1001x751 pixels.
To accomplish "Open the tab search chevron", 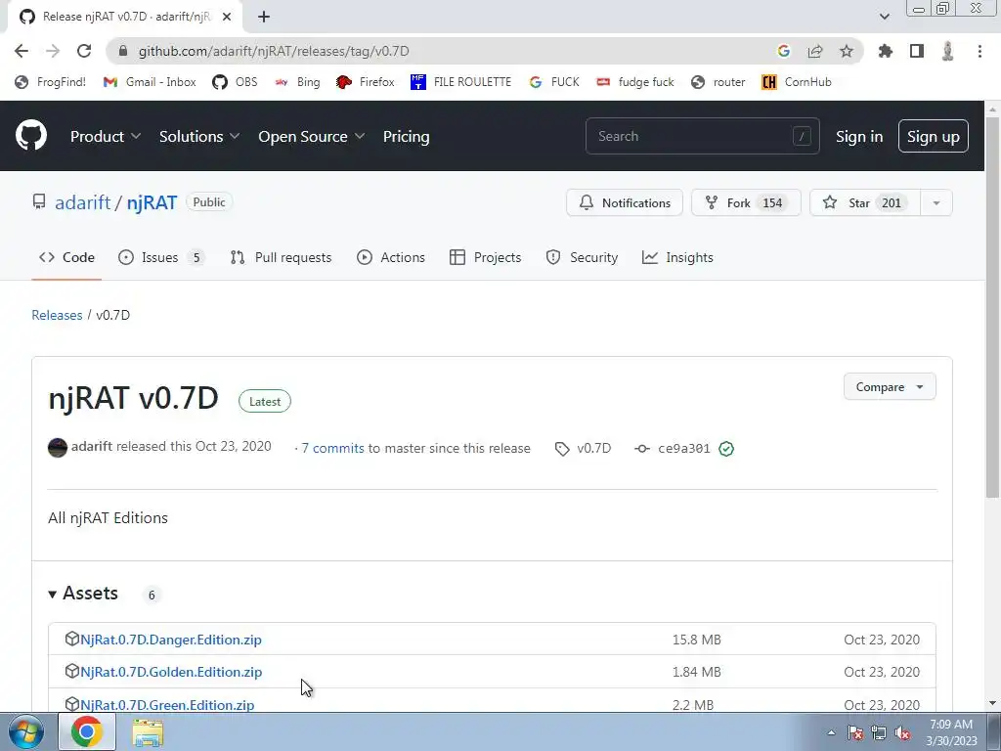I will tap(884, 17).
